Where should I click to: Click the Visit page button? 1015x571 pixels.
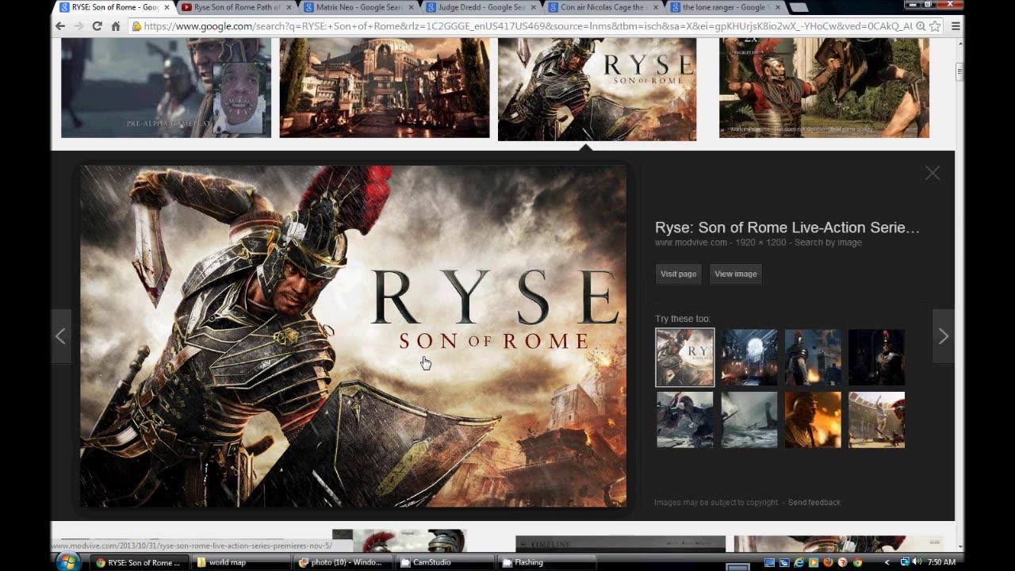(x=679, y=274)
